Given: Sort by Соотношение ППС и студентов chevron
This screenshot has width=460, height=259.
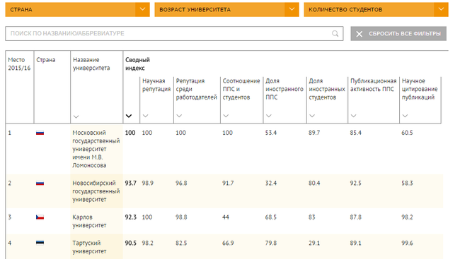Looking at the screenshot, I should click(226, 116).
